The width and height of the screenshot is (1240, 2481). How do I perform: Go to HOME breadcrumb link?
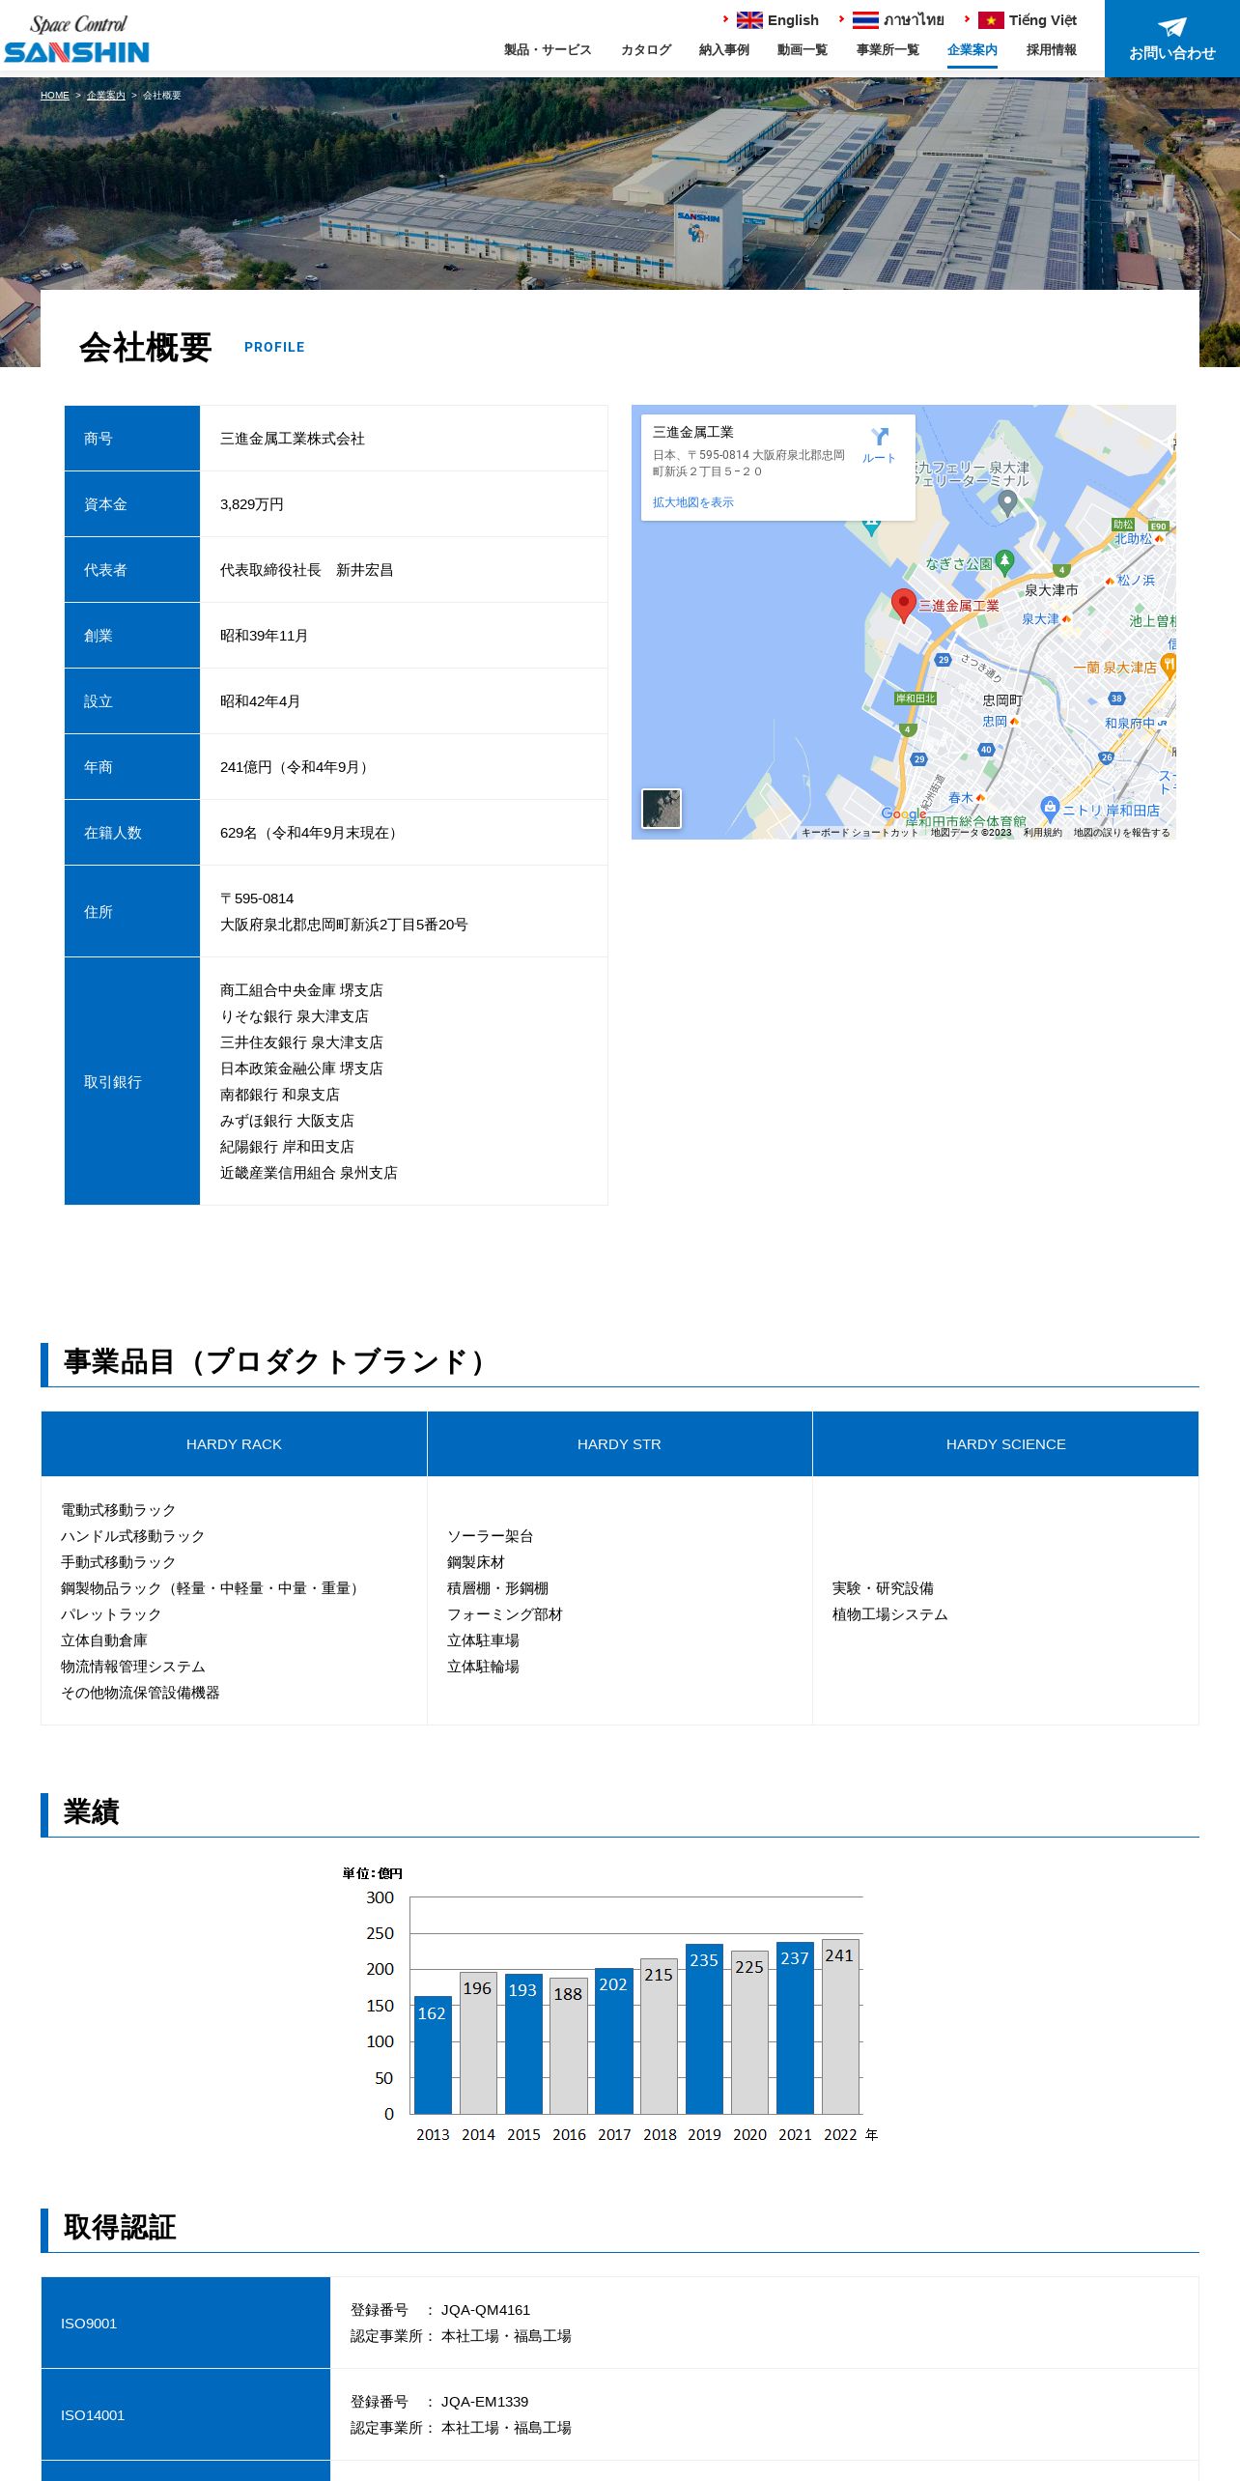[x=55, y=96]
